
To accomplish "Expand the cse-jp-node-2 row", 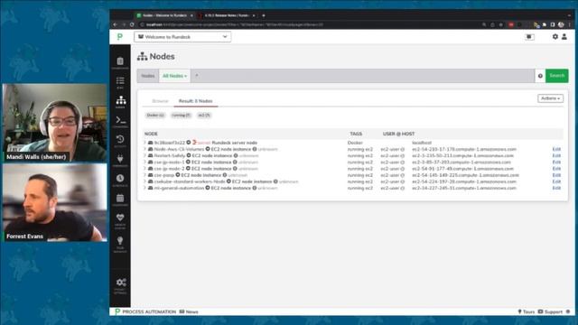I will click(144, 169).
